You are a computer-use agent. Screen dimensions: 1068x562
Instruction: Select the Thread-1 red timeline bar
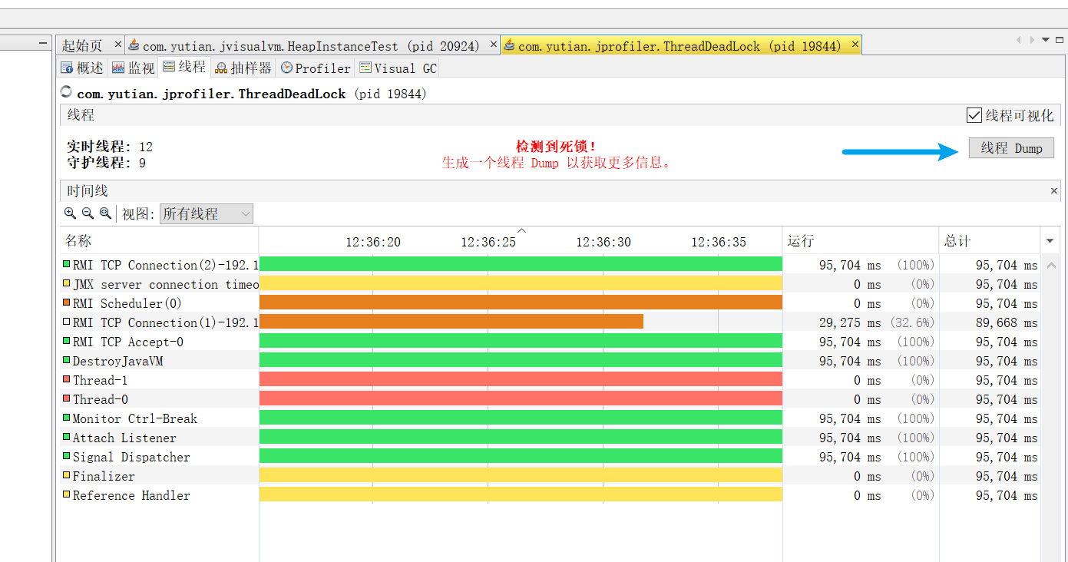coord(521,380)
